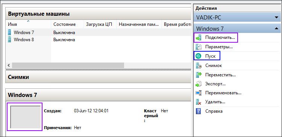Click the Кластерный value Нет
Screen dimensions: 282x137
point(164,111)
